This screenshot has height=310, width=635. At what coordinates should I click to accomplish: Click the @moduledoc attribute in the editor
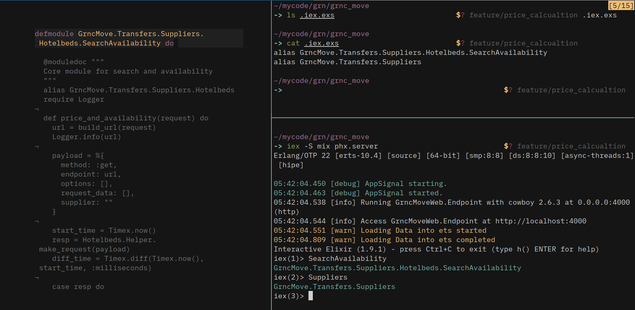coord(65,62)
